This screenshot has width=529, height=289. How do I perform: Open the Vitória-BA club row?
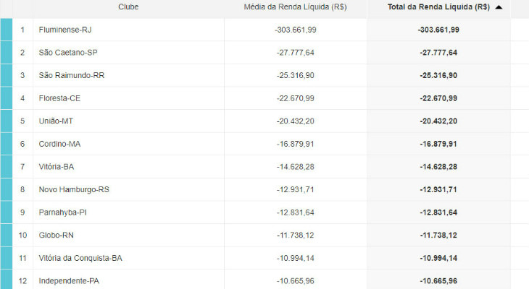(57, 167)
